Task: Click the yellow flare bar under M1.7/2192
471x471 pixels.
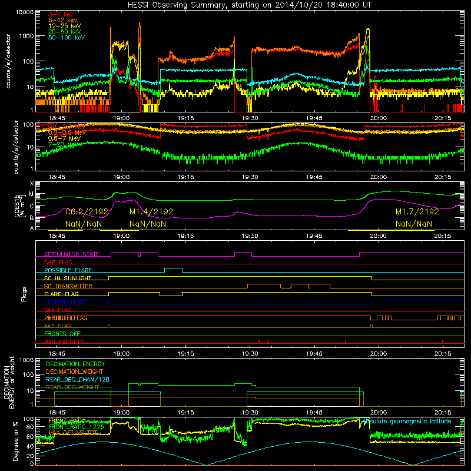Action: [391, 230]
